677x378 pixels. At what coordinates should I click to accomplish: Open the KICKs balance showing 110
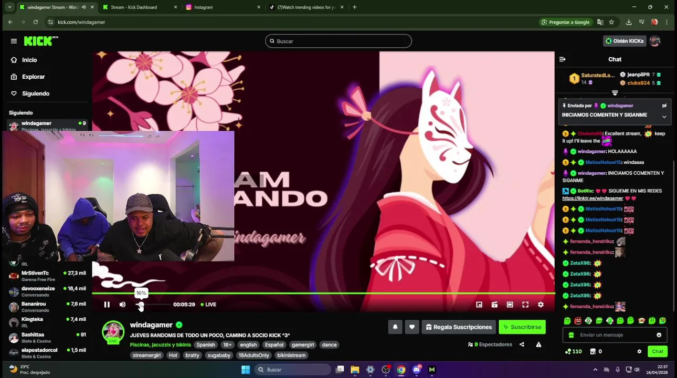click(573, 352)
